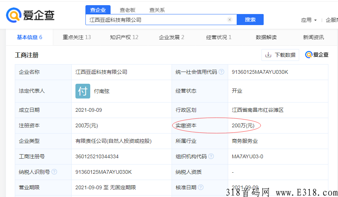
Task: Click the 付 avatar of the legal representative
Action: click(83, 91)
